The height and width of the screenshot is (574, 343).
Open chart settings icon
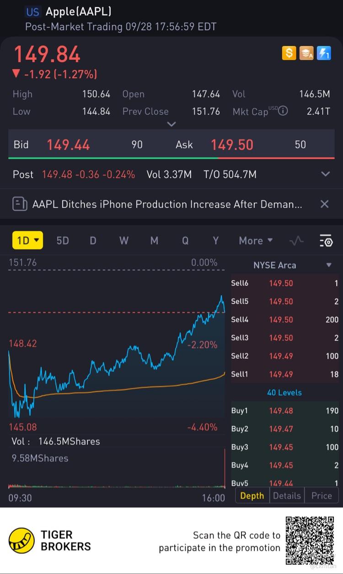[x=326, y=240]
